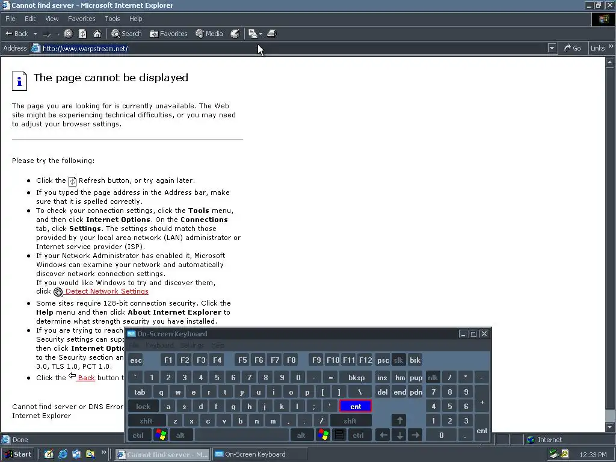
Task: Toggle the left ctrl key
Action: [x=139, y=435]
